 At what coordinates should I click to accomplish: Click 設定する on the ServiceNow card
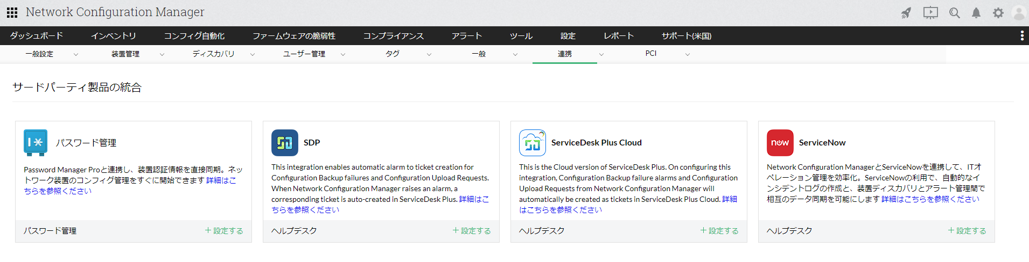click(x=967, y=231)
